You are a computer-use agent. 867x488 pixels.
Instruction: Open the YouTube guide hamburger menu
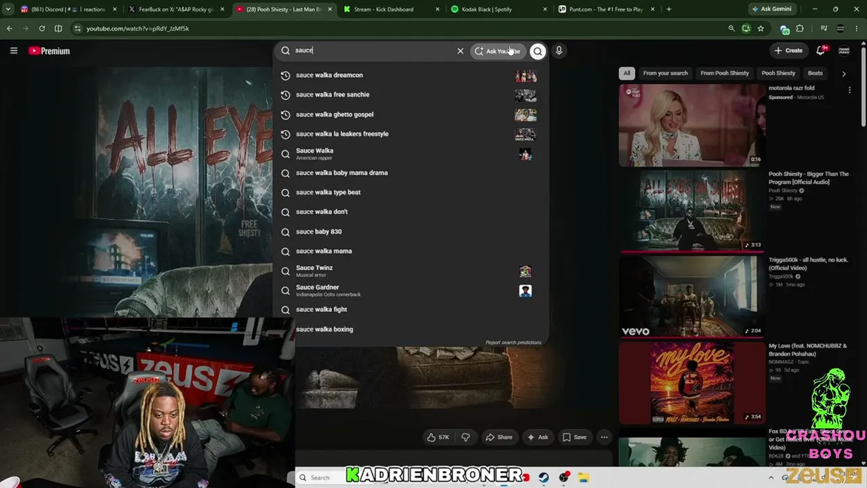point(14,51)
